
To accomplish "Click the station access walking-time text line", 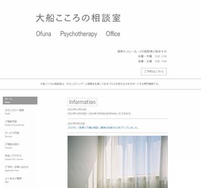I will click(x=142, y=51).
